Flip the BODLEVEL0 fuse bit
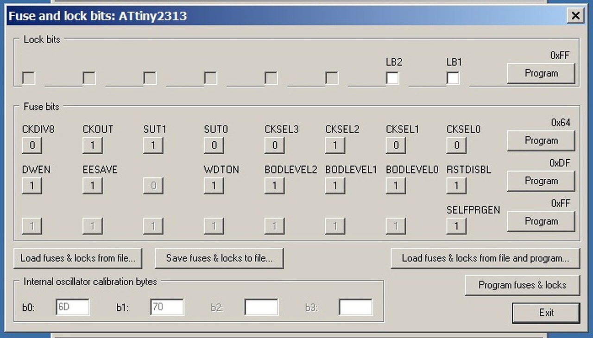This screenshot has width=593, height=338. pyautogui.click(x=396, y=186)
